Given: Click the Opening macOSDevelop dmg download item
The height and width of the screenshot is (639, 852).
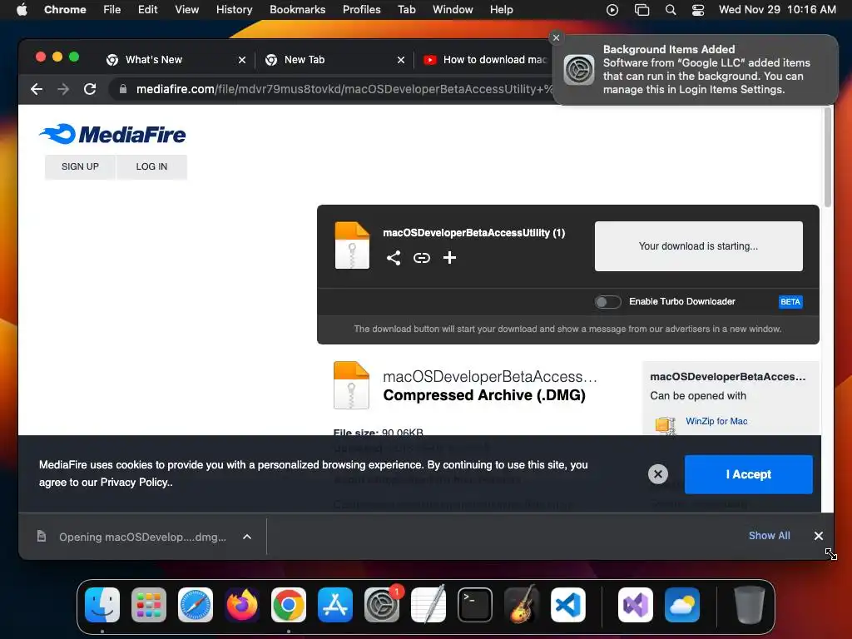Looking at the screenshot, I should pos(142,537).
